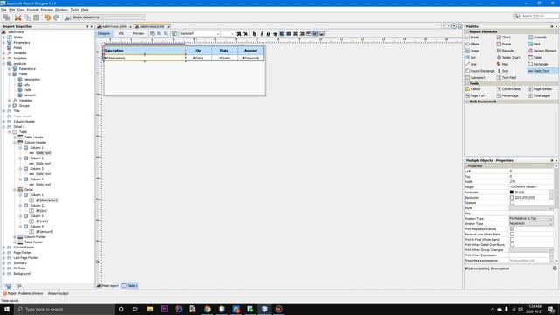Open the Format menu

[32, 10]
